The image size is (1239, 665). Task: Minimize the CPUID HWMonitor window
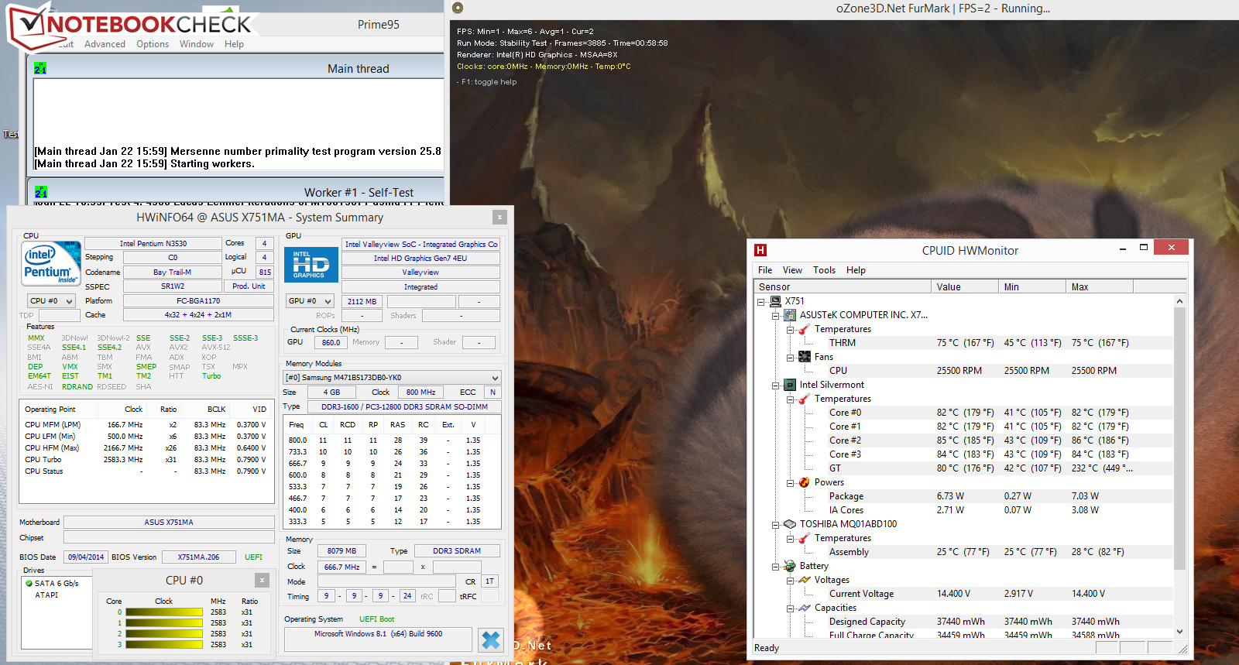1122,248
